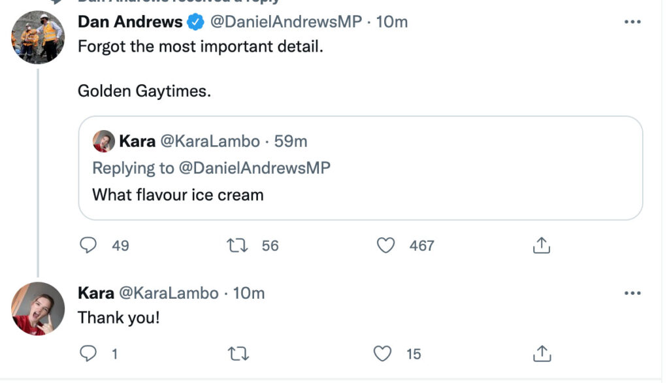Click Kara's small avatar in quoted tweet

click(x=103, y=141)
